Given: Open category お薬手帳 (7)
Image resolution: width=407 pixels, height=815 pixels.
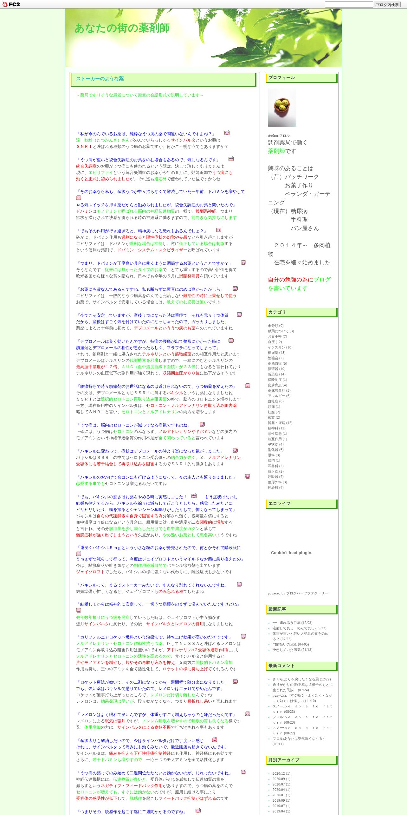Looking at the screenshot, I should coord(277,336).
